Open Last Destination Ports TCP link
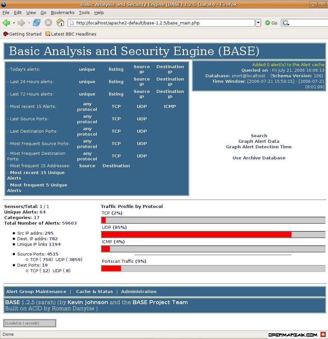The height and width of the screenshot is (339, 328). 116,131
